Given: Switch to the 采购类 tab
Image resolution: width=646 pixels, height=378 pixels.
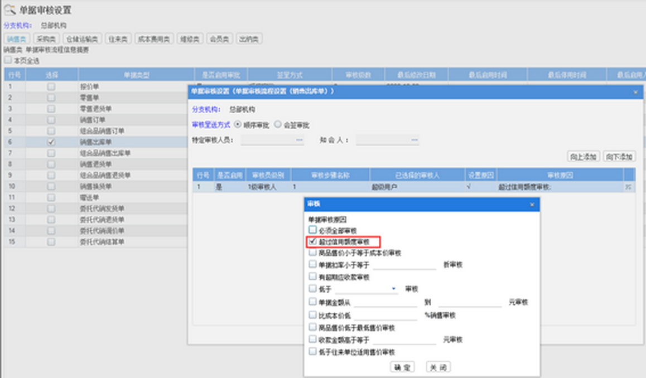Looking at the screenshot, I should [46, 39].
